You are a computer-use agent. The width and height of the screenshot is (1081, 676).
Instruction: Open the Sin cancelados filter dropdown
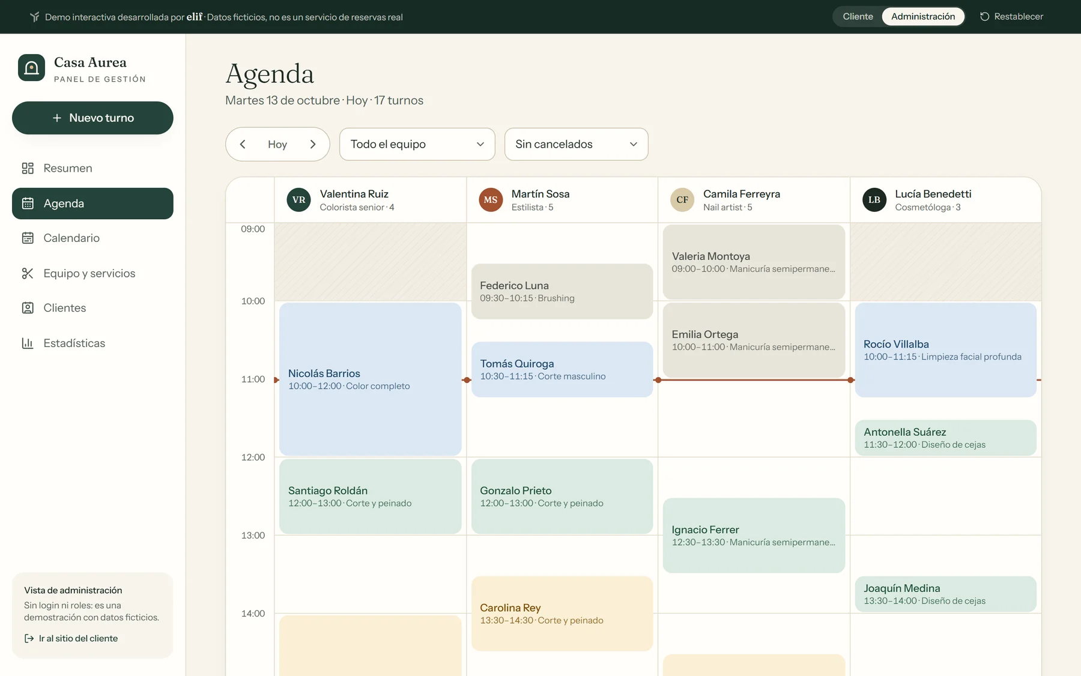pos(577,144)
